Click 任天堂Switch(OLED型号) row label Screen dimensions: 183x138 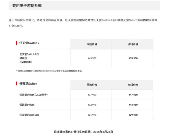[x=34, y=95]
